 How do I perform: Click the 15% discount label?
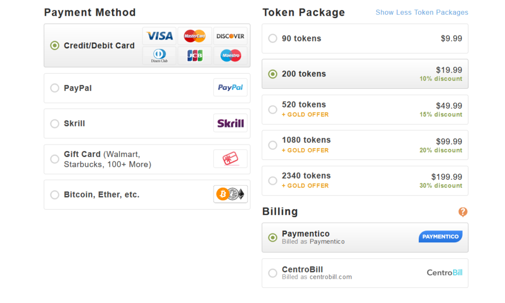(x=440, y=114)
